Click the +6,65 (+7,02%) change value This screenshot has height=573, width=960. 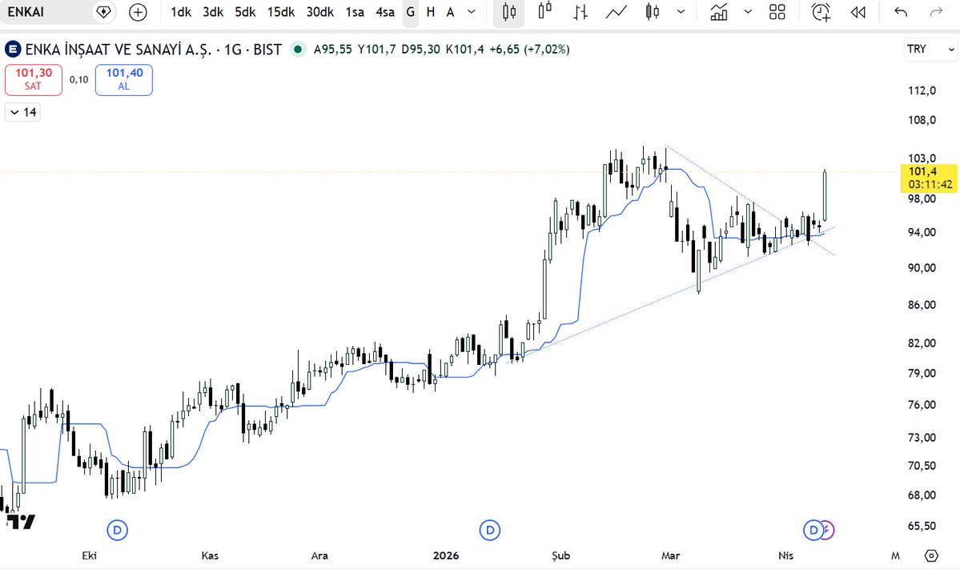click(529, 49)
